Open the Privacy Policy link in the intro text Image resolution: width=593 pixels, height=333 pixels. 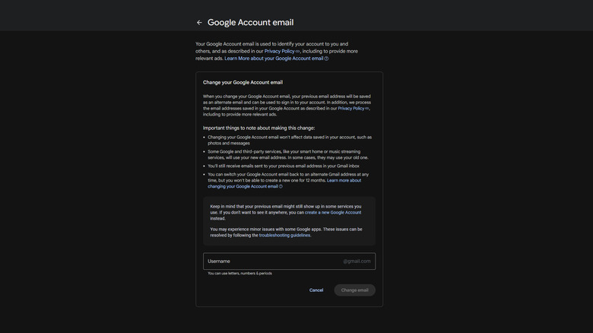(279, 51)
